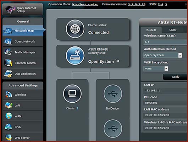Click the Guest Network sidebar icon
The height and width of the screenshot is (142, 188).
(8, 41)
